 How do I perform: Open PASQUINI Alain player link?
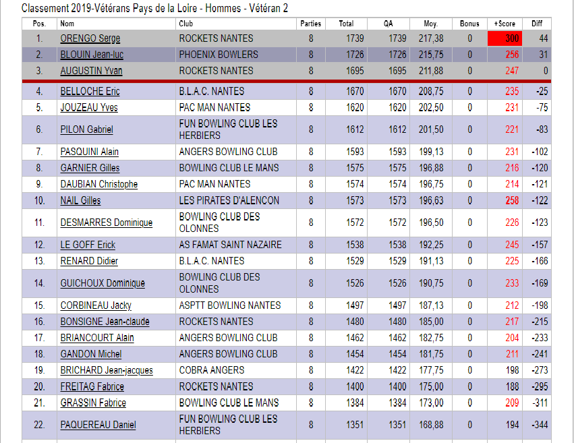click(89, 152)
